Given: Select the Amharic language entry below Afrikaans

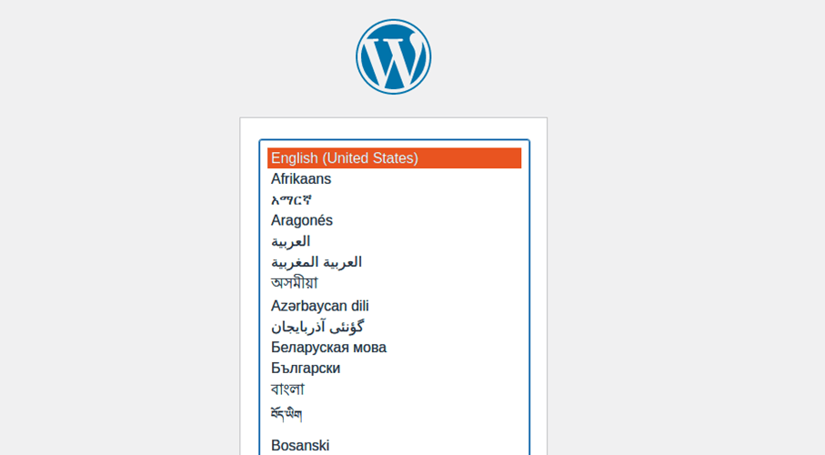Looking at the screenshot, I should click(x=394, y=200).
